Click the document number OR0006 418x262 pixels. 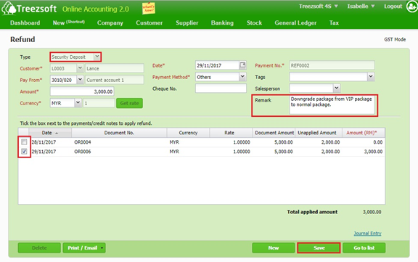coord(83,152)
